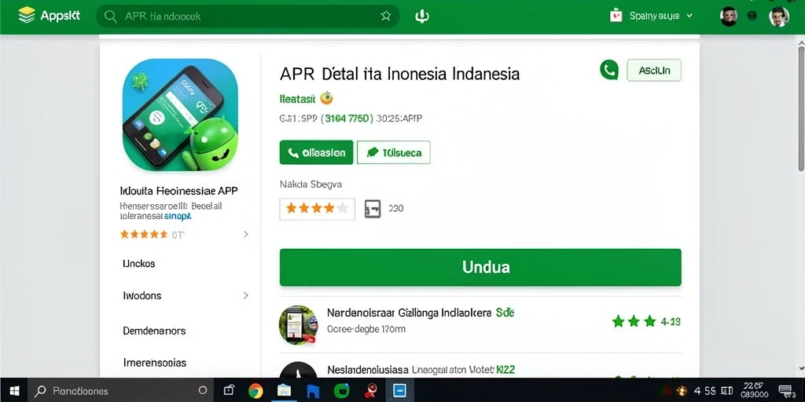The height and width of the screenshot is (402, 805).
Task: Click the search magnifier icon
Action: [x=110, y=16]
